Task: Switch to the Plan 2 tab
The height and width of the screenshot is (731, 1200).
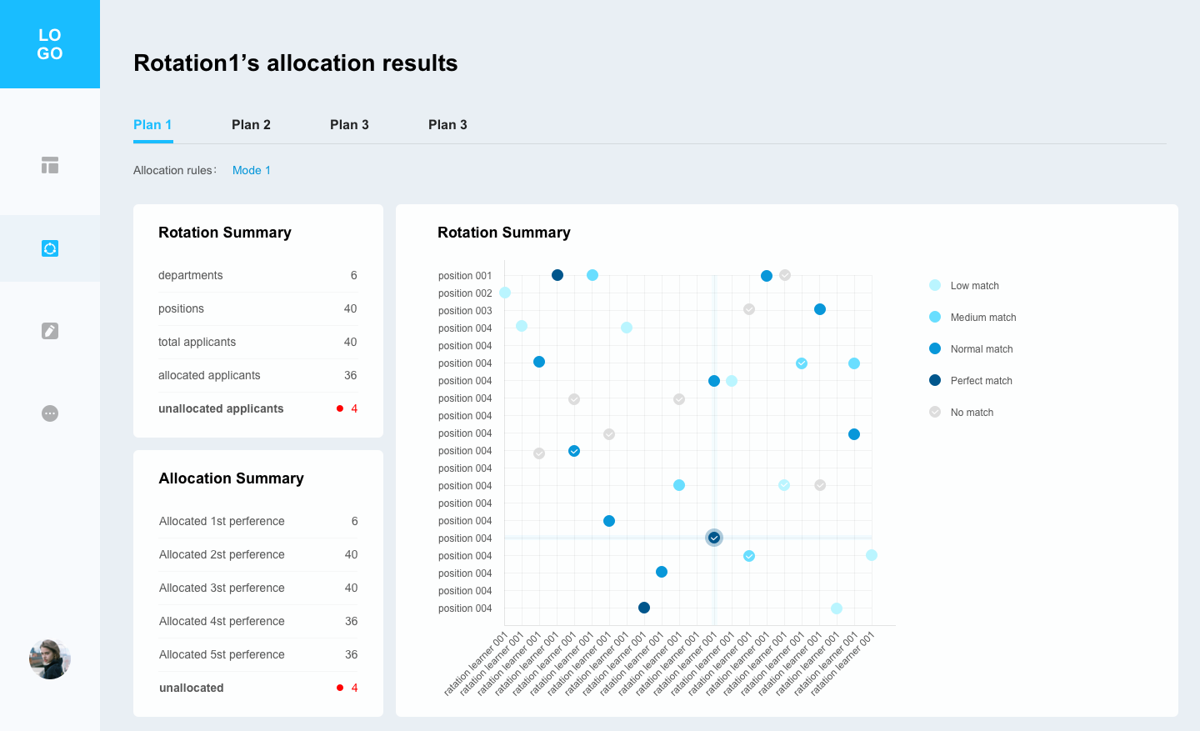Action: pyautogui.click(x=251, y=125)
